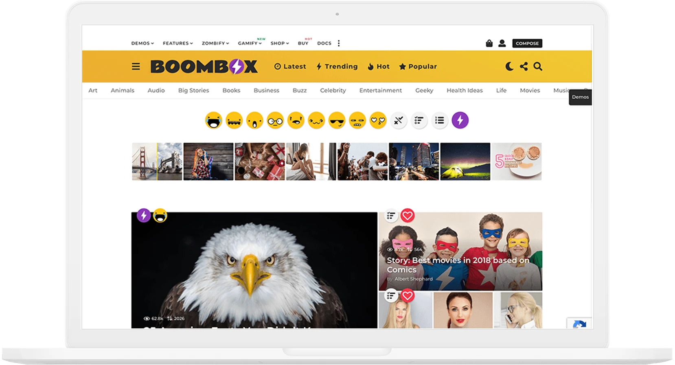Open the share icon in yellow header
Viewport: 675px width, 365px height.
pos(524,66)
